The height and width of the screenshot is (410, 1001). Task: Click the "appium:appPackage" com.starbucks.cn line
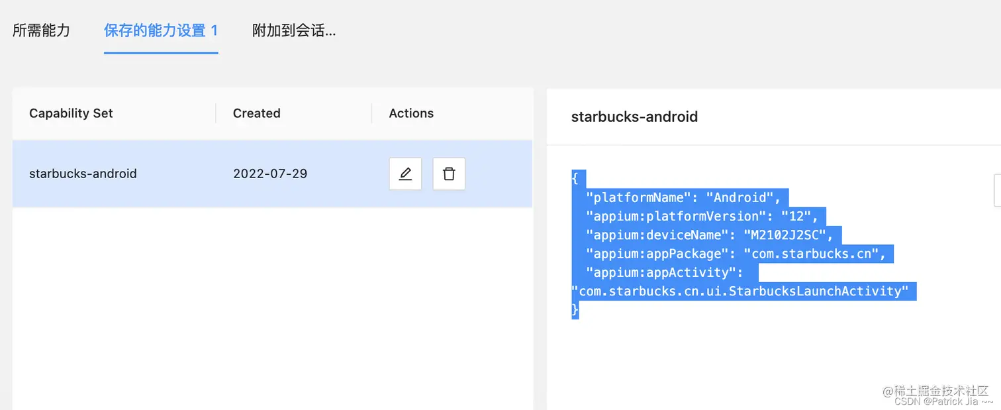736,254
